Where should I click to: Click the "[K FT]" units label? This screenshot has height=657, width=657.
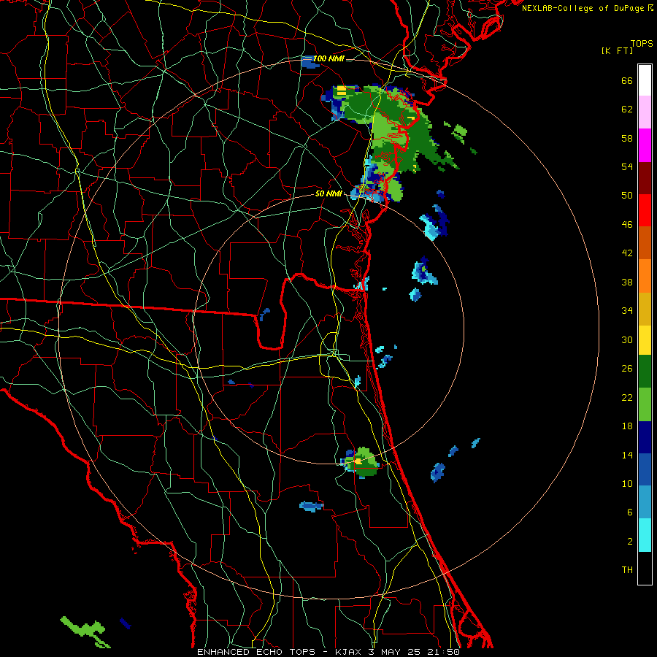pos(617,50)
